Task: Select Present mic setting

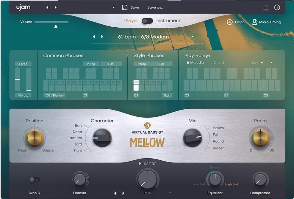Action: click(x=219, y=148)
